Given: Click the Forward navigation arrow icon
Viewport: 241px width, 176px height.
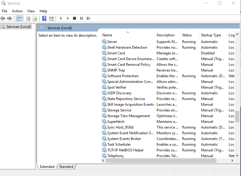Looking at the screenshot, I should tap(10, 18).
